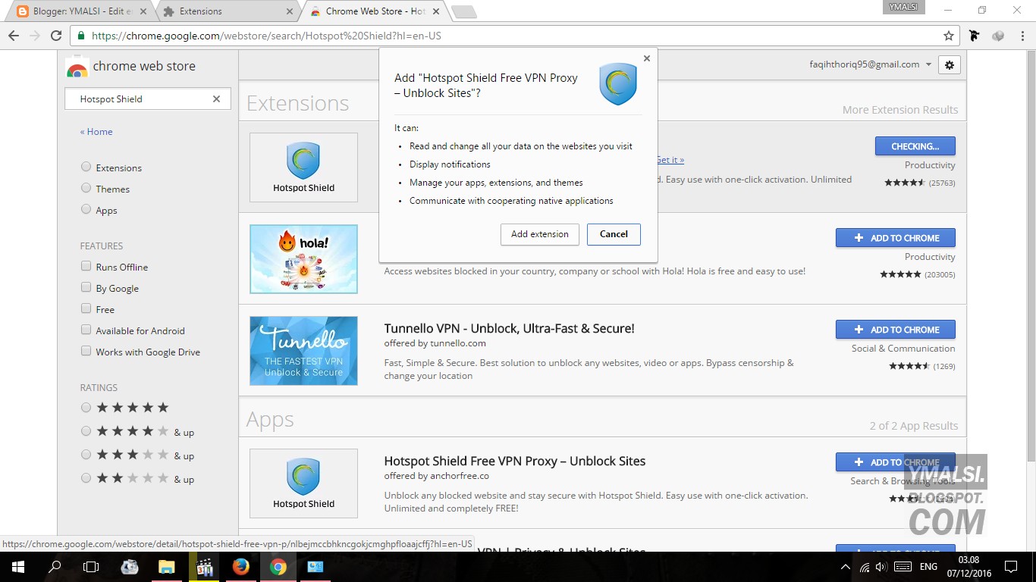This screenshot has height=582, width=1036.
Task: Open Task View on taskbar
Action: coord(91,567)
